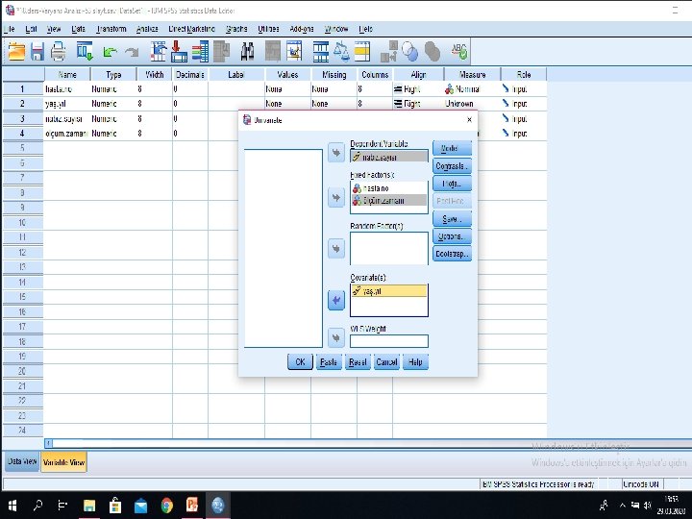This screenshot has height=519, width=692.
Task: Click the Select cases toolbar icon
Action: (x=362, y=51)
